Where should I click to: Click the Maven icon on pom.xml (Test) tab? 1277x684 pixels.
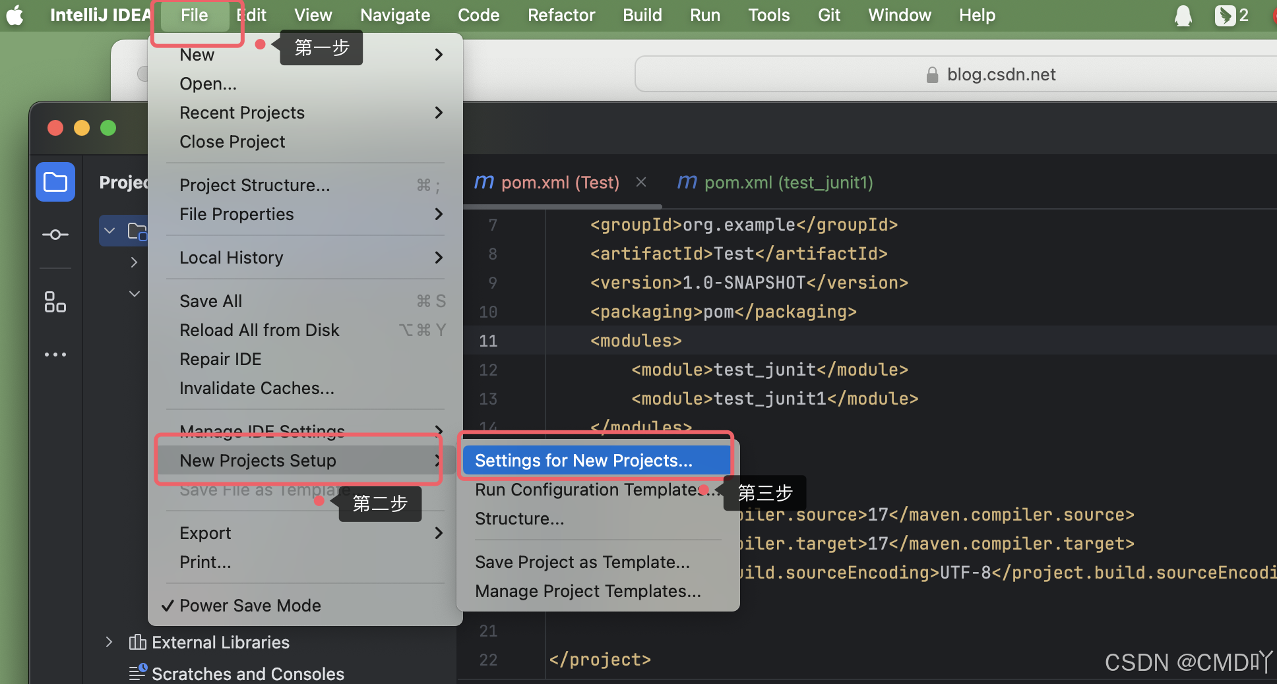pos(484,182)
